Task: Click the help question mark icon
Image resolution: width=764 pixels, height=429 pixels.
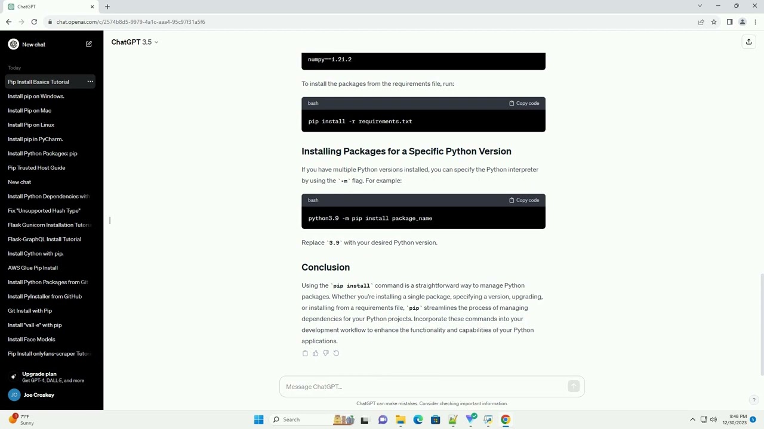Action: [x=754, y=400]
